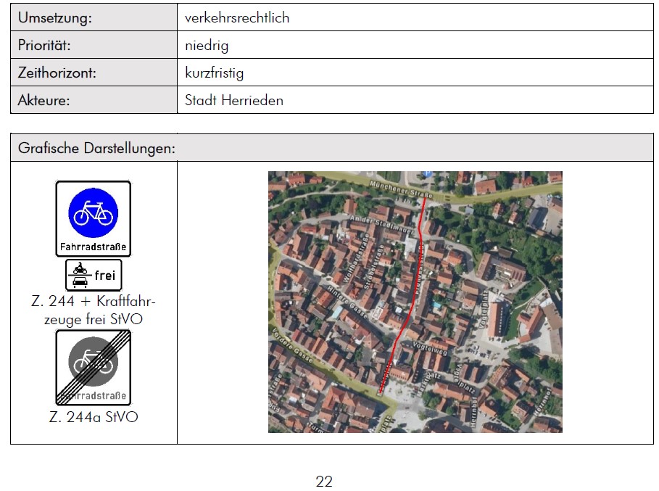Click the page number 22
659x491 pixels.
point(324,482)
